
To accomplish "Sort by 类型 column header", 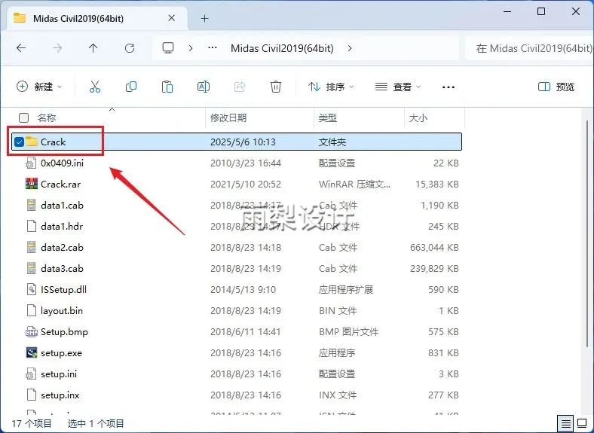I will (328, 117).
